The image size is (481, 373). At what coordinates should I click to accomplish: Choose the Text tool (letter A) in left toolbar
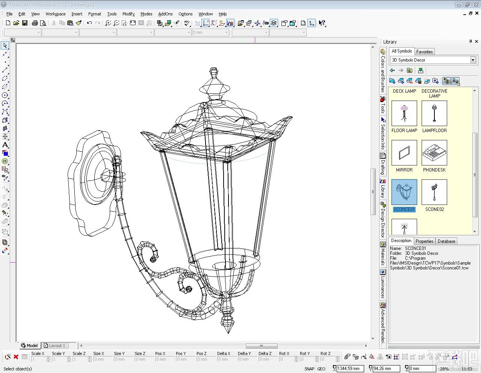[5, 145]
